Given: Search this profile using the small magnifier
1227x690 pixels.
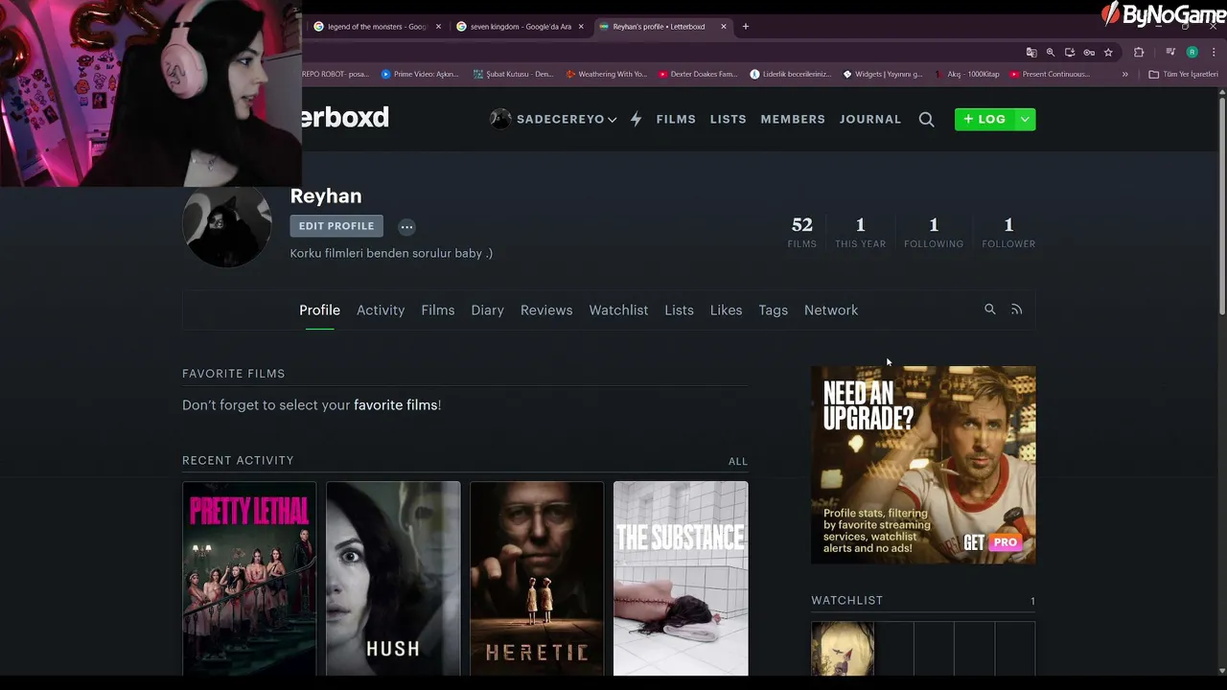Looking at the screenshot, I should coord(990,310).
